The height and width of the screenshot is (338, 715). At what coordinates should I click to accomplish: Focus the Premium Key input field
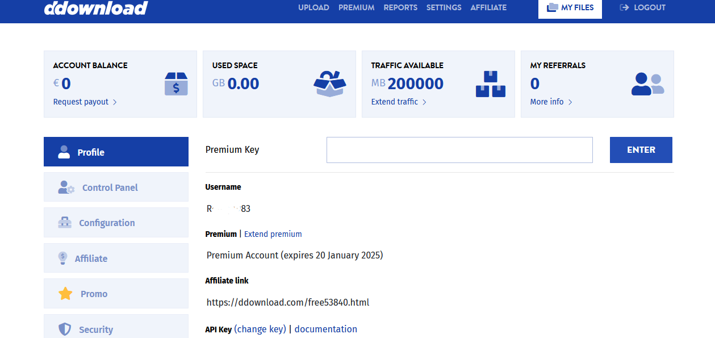459,150
